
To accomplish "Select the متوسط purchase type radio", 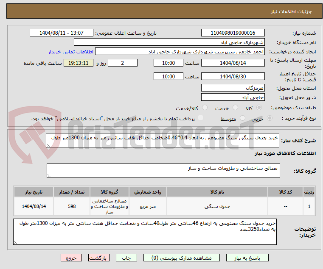I will tap(242, 118).
